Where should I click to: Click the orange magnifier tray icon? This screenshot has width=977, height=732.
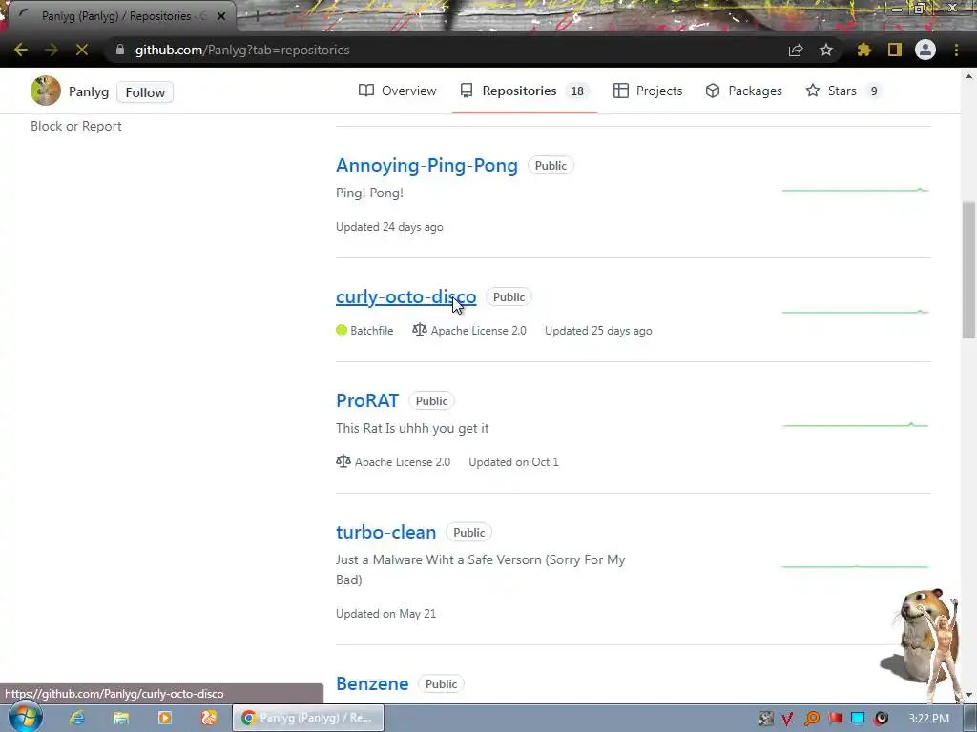point(811,719)
